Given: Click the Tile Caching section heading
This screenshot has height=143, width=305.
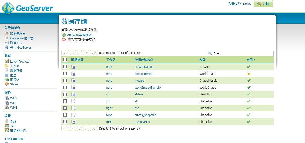Looking at the screenshot, I should point(14,139).
